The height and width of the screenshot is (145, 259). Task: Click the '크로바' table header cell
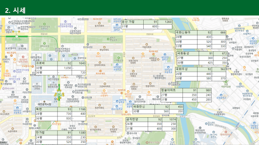tap(47, 63)
